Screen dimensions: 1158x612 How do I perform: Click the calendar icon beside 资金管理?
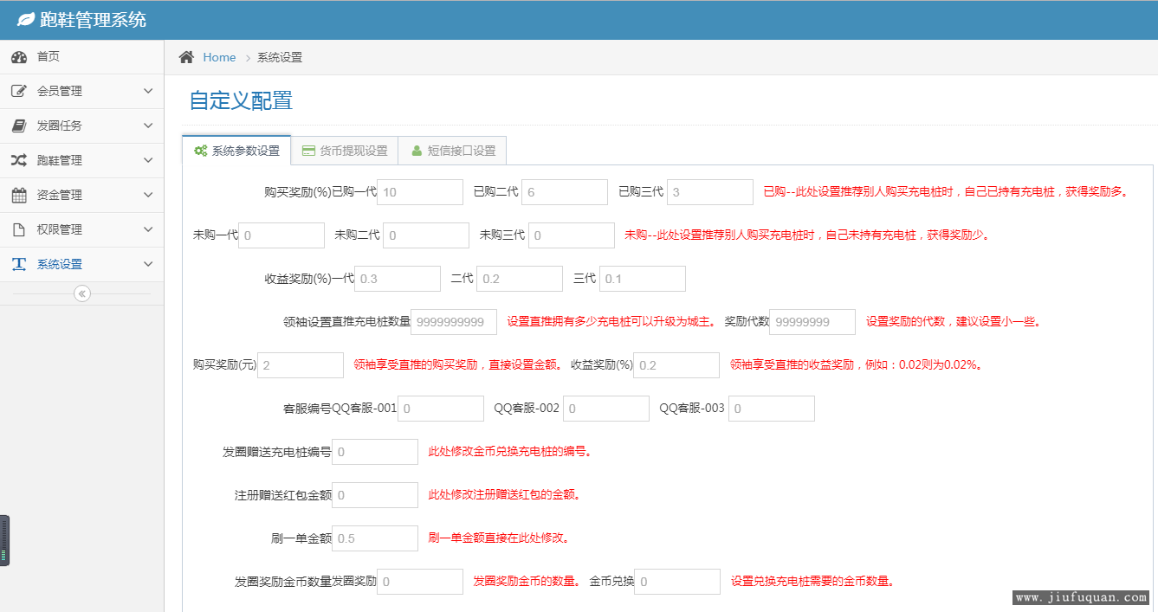pos(19,195)
